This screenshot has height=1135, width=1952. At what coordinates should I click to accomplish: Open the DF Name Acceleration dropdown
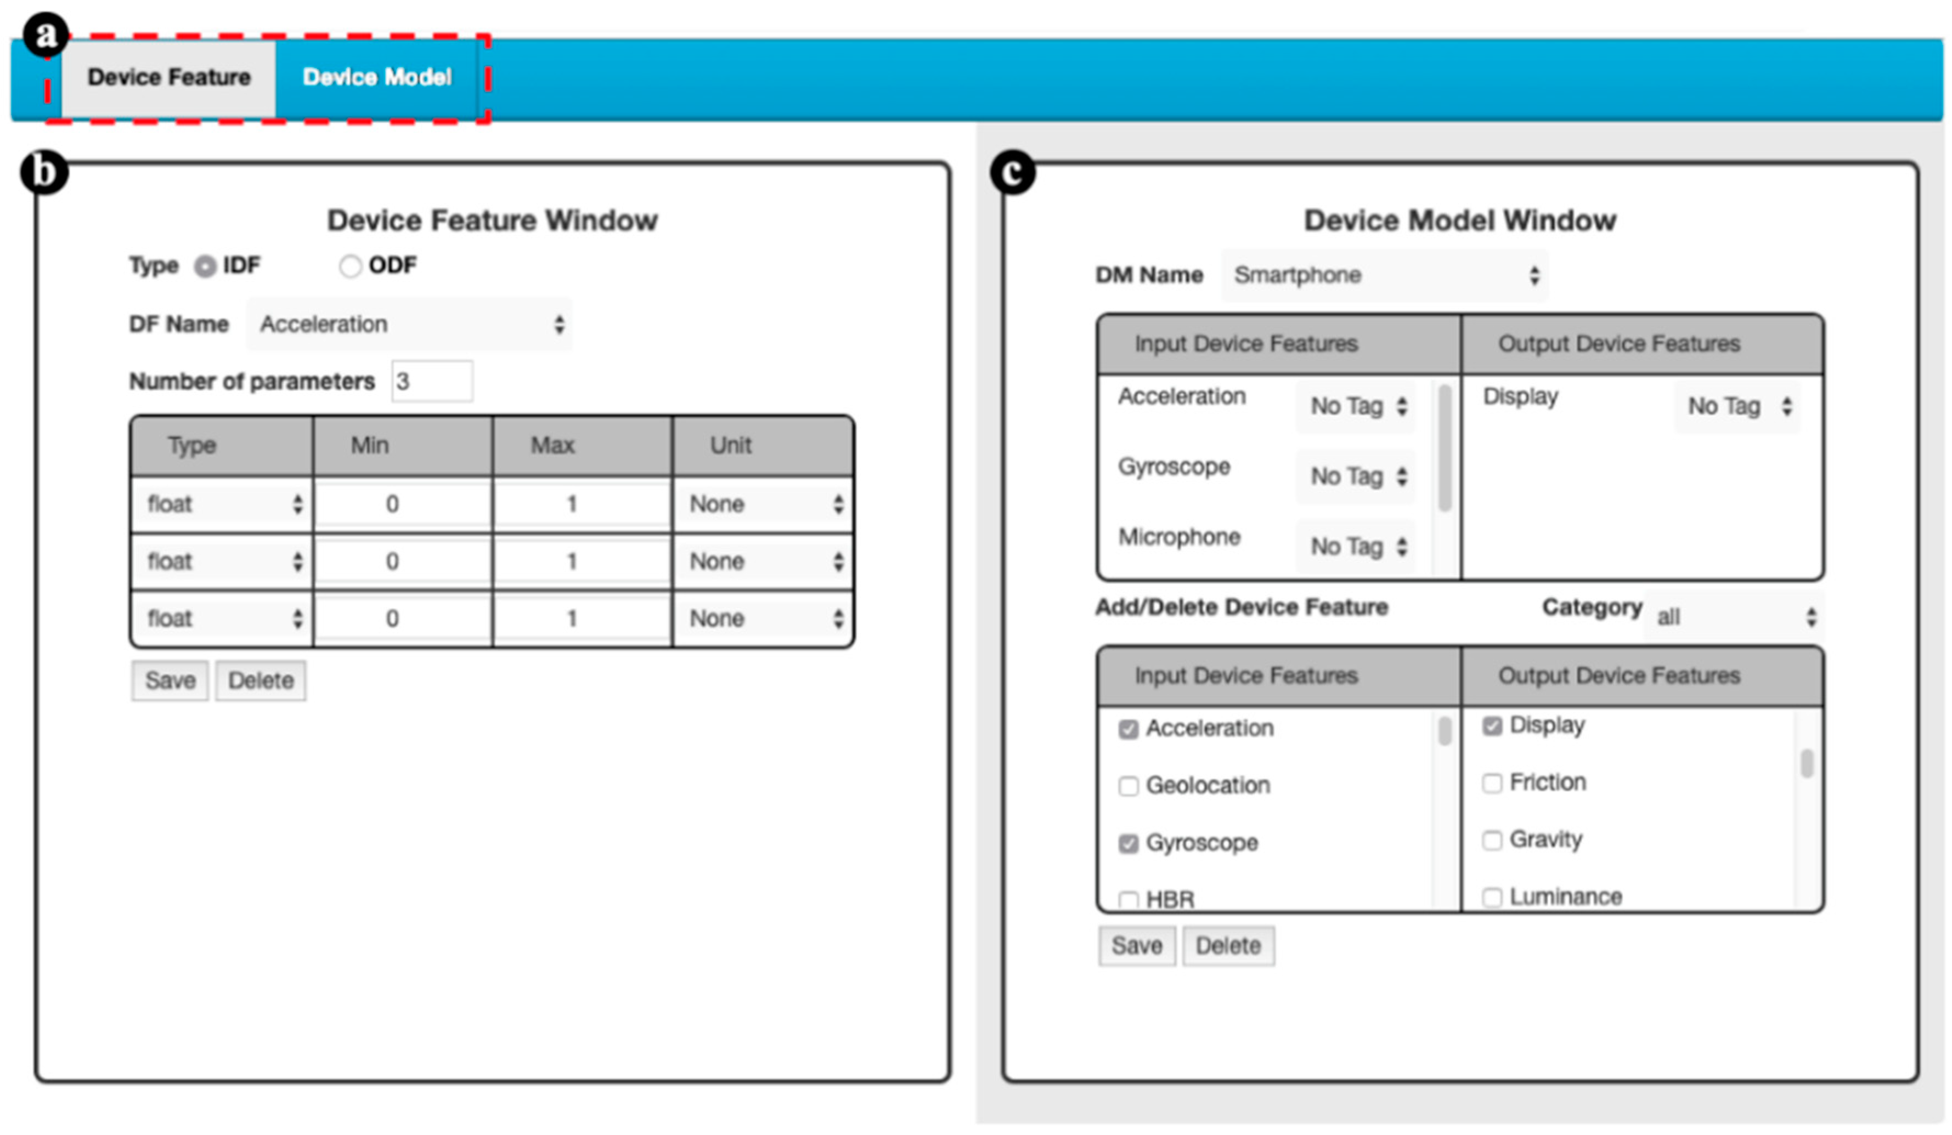[409, 325]
